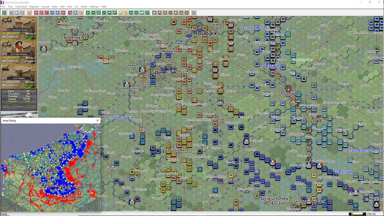
Task: Click the red diagonal-lines toolbar icon
Action: coord(70,12)
